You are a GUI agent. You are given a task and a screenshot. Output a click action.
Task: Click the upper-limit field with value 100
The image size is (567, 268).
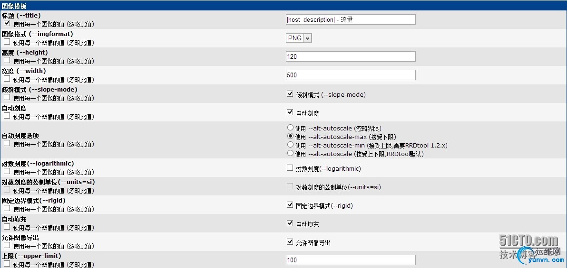pyautogui.click(x=351, y=260)
